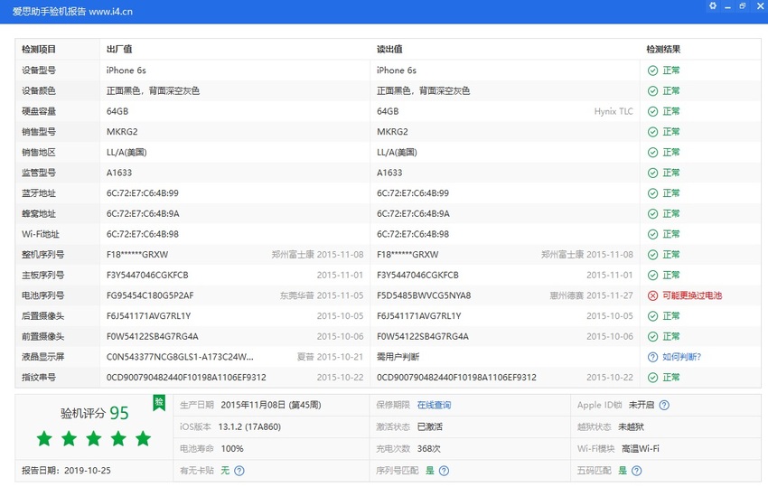Open the settings gear in title bar
Viewport: 768px width, 487px height.
[x=713, y=6]
